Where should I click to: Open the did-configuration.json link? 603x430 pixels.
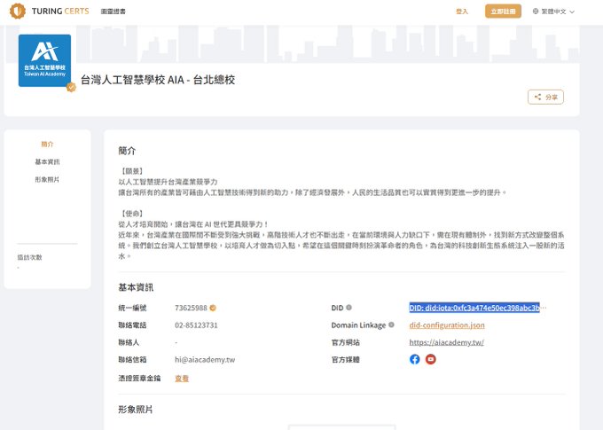[447, 325]
